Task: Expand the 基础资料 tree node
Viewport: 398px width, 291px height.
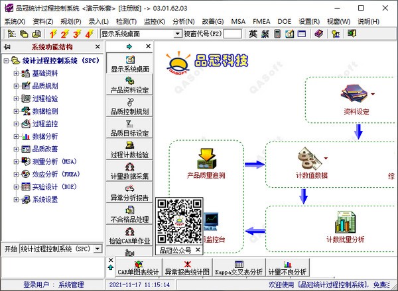Action: (17, 73)
